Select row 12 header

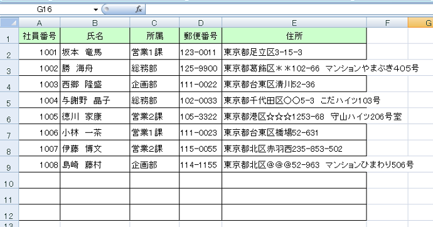point(9,213)
